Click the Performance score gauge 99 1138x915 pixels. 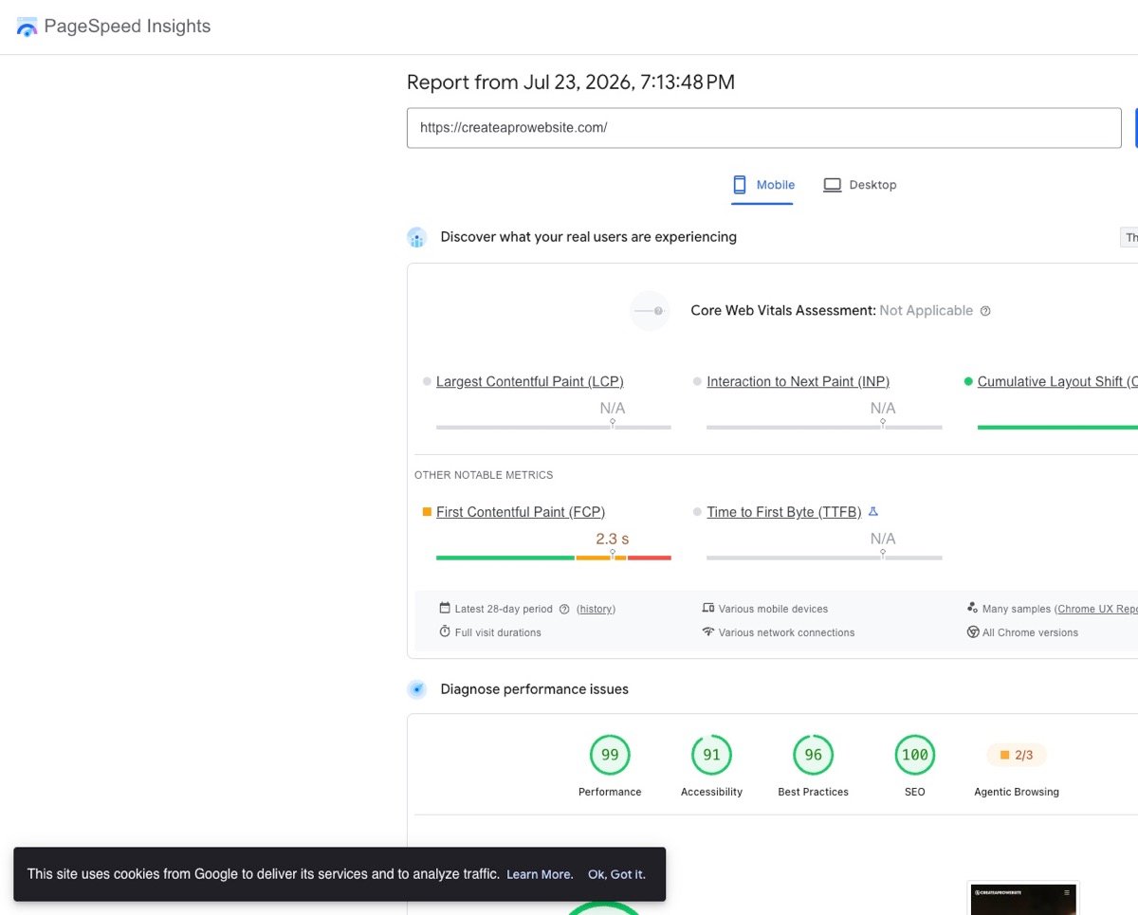pos(610,756)
